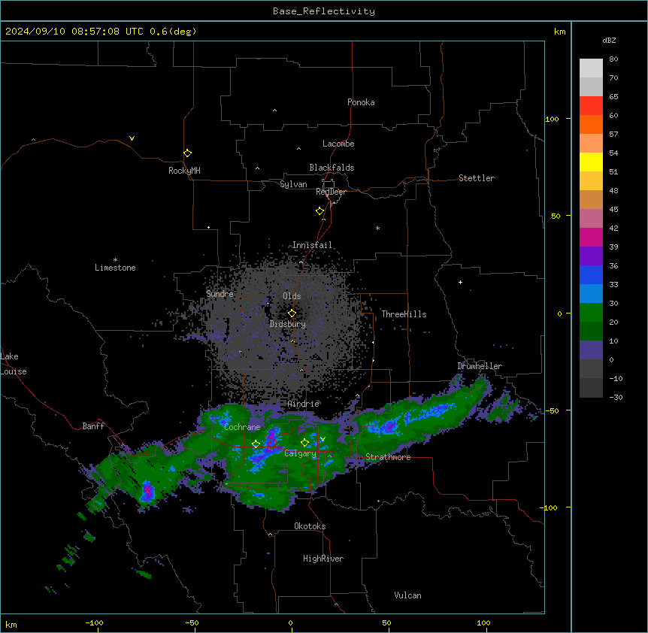This screenshot has height=633, width=648.
Task: Click the Olds town label
Action: pyautogui.click(x=292, y=296)
